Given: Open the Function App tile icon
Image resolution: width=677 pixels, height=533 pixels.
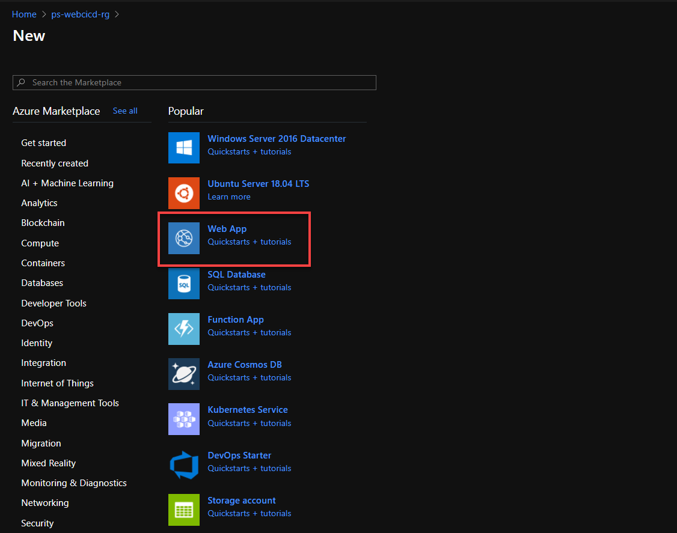Looking at the screenshot, I should click(x=183, y=329).
